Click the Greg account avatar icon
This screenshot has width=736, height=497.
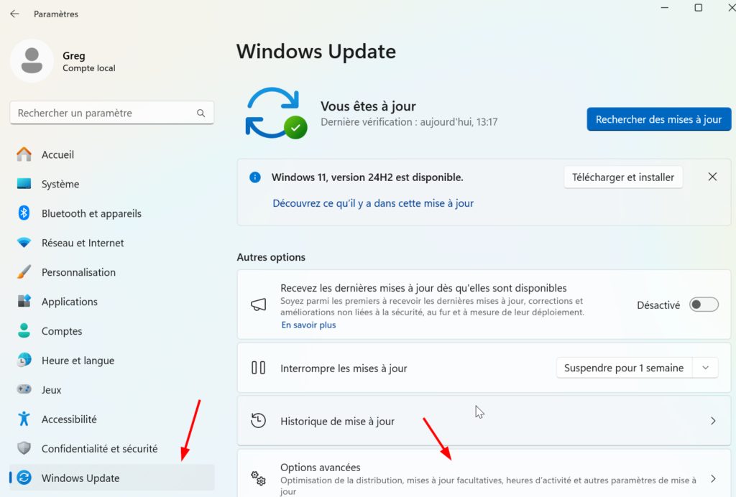click(32, 61)
